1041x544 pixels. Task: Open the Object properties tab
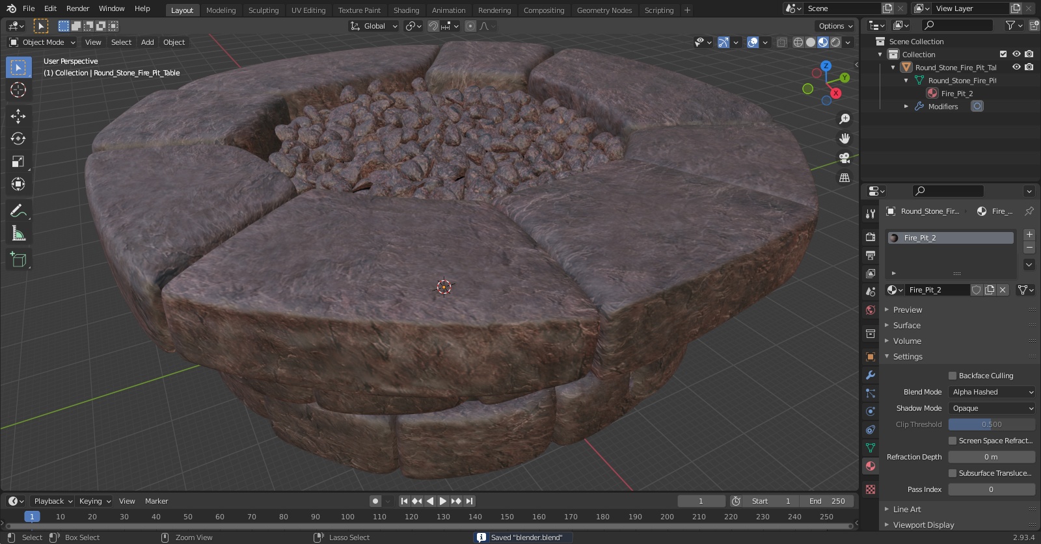(870, 356)
